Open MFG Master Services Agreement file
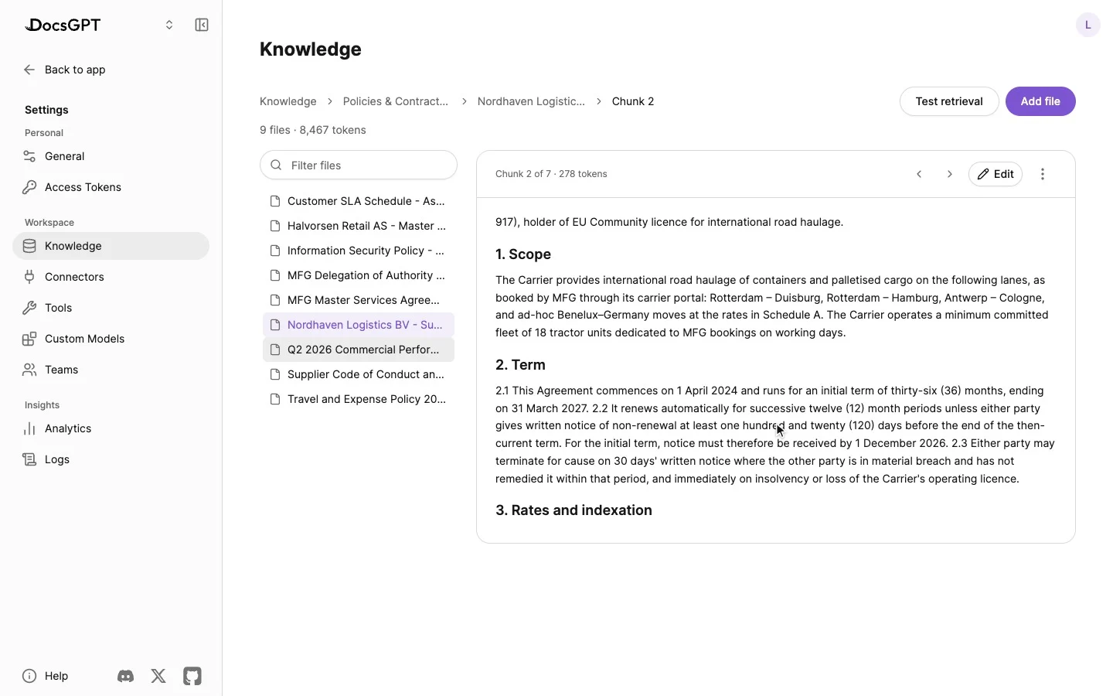1113x696 pixels. point(359,300)
